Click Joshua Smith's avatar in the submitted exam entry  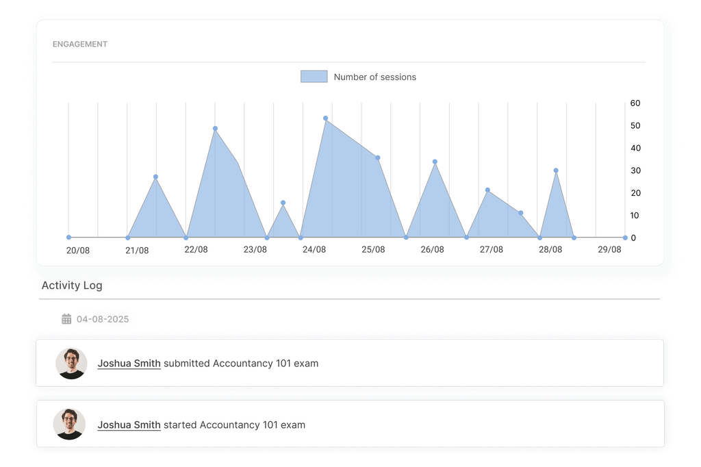tap(69, 363)
